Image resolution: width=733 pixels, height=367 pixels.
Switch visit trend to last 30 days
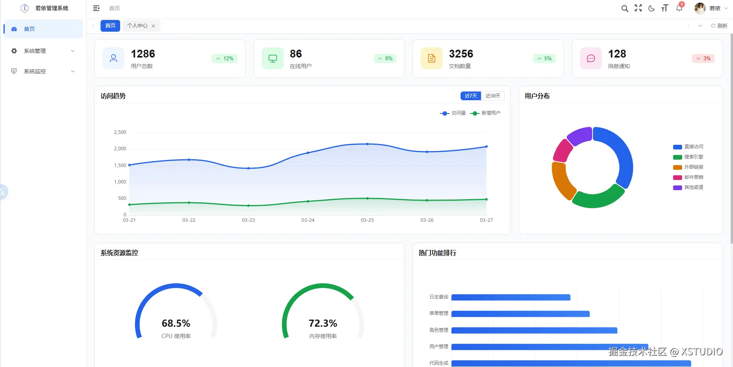pyautogui.click(x=493, y=96)
